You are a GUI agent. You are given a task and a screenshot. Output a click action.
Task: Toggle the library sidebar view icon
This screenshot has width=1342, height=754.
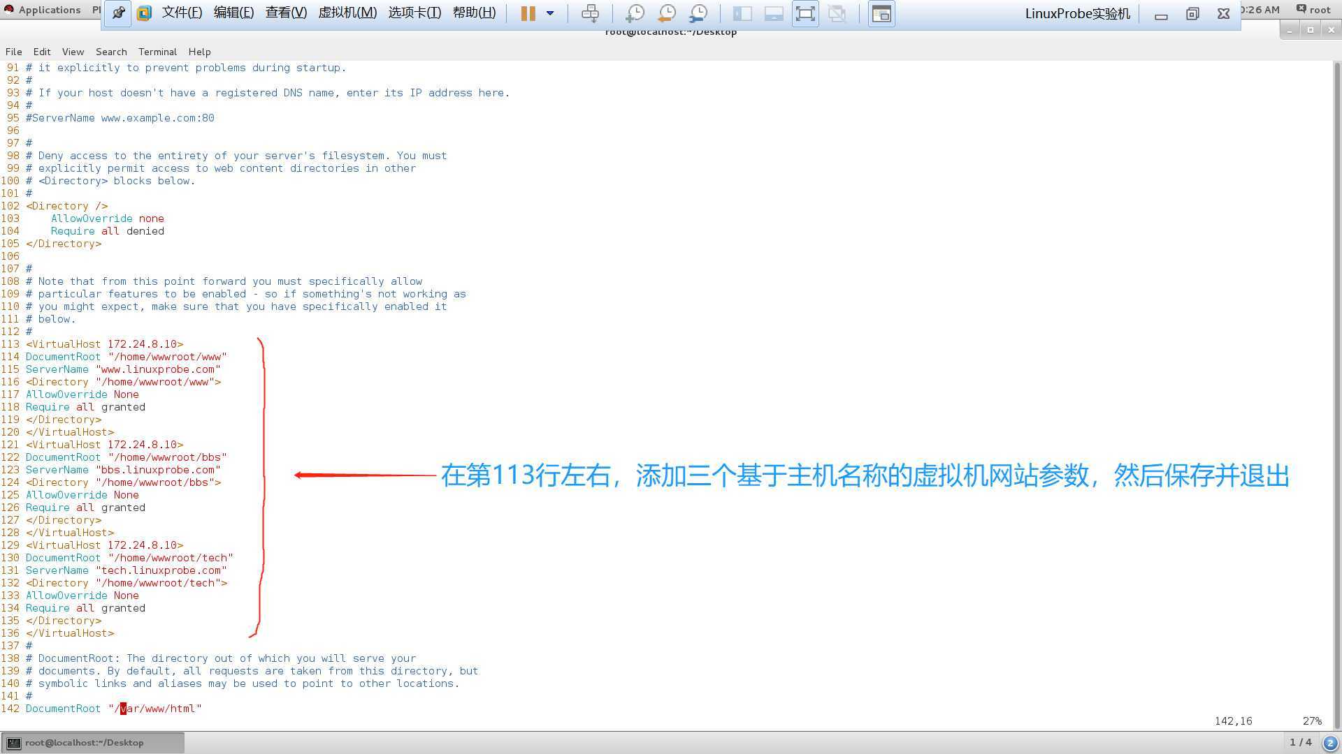coord(742,13)
